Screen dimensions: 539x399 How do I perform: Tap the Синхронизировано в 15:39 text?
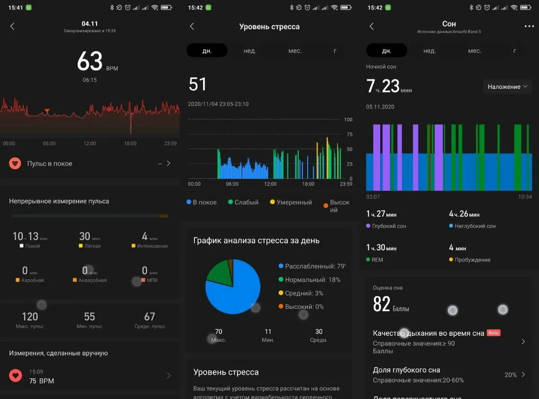[90, 31]
